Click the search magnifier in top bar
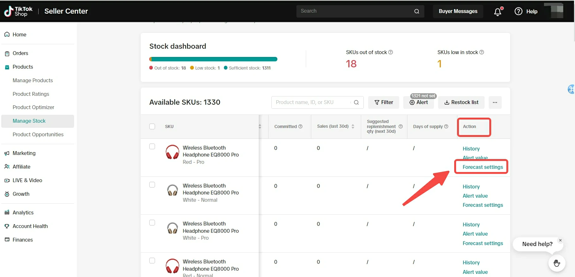 417,11
